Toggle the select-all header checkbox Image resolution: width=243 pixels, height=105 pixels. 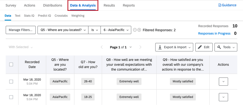(11, 64)
